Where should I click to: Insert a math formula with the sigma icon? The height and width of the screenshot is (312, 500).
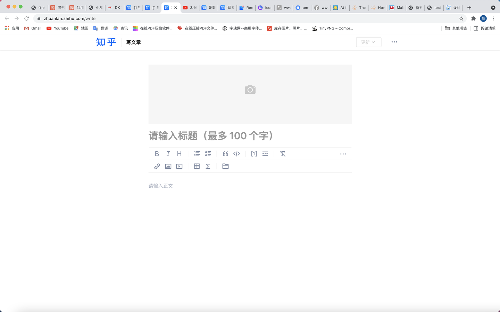208,166
